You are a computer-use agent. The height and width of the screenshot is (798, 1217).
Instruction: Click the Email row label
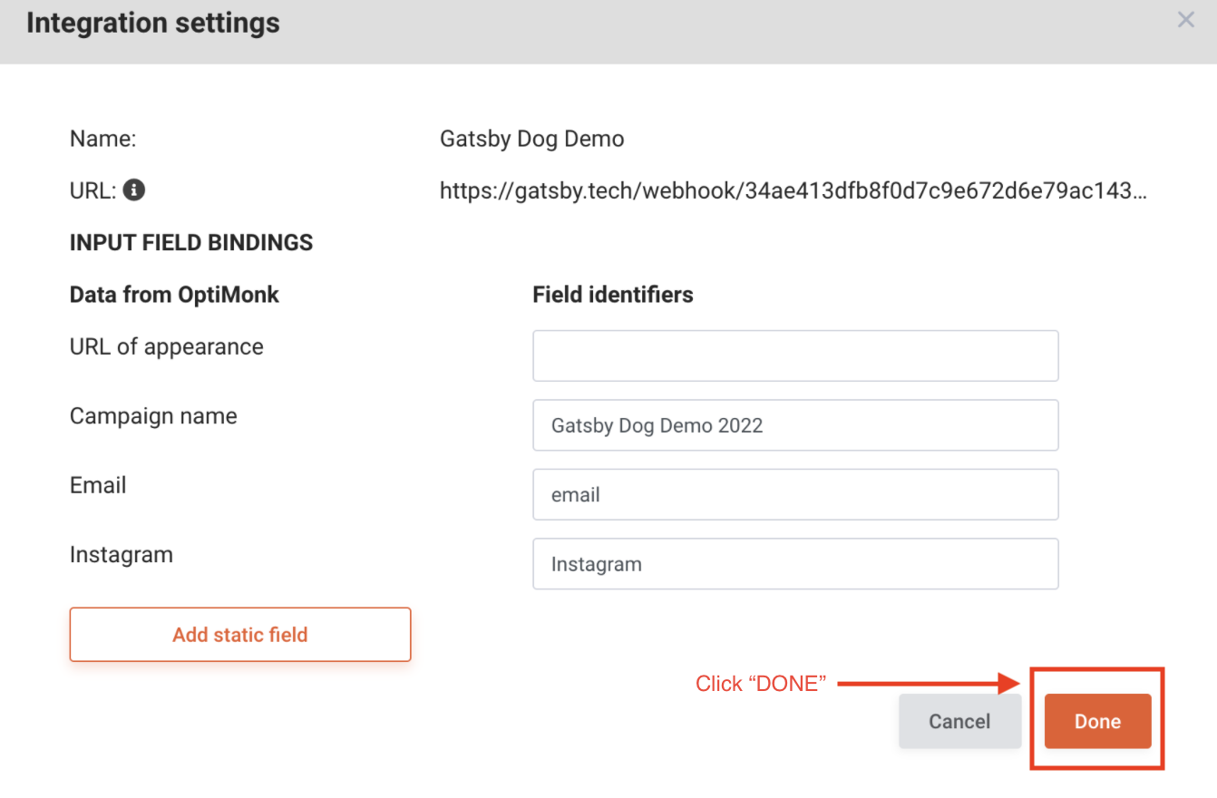tap(98, 485)
